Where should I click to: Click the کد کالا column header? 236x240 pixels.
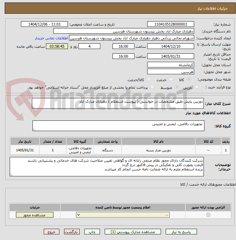208,141
